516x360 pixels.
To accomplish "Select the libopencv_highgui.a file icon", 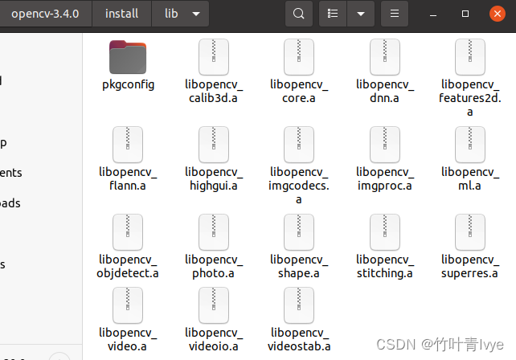I will (x=214, y=145).
